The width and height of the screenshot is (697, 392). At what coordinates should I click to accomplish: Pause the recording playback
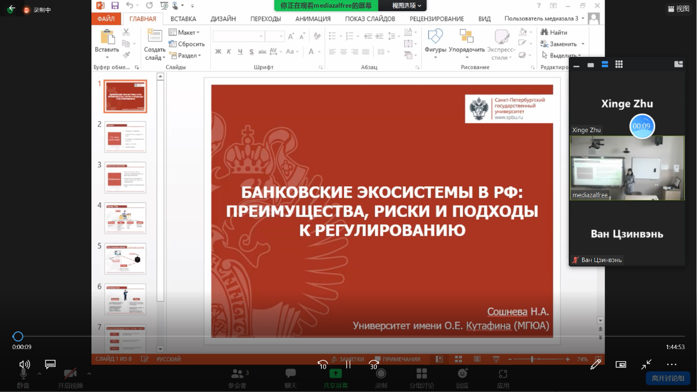coord(348,365)
